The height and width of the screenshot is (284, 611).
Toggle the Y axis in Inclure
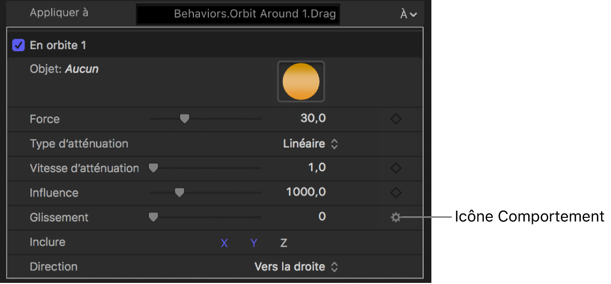point(254,243)
